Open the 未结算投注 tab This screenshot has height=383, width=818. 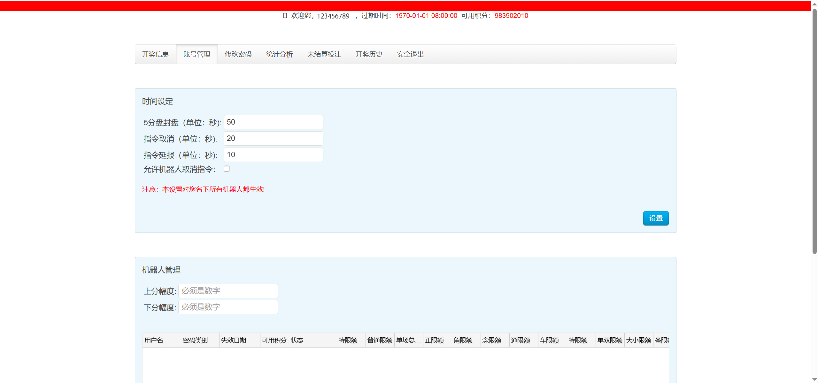coord(324,54)
